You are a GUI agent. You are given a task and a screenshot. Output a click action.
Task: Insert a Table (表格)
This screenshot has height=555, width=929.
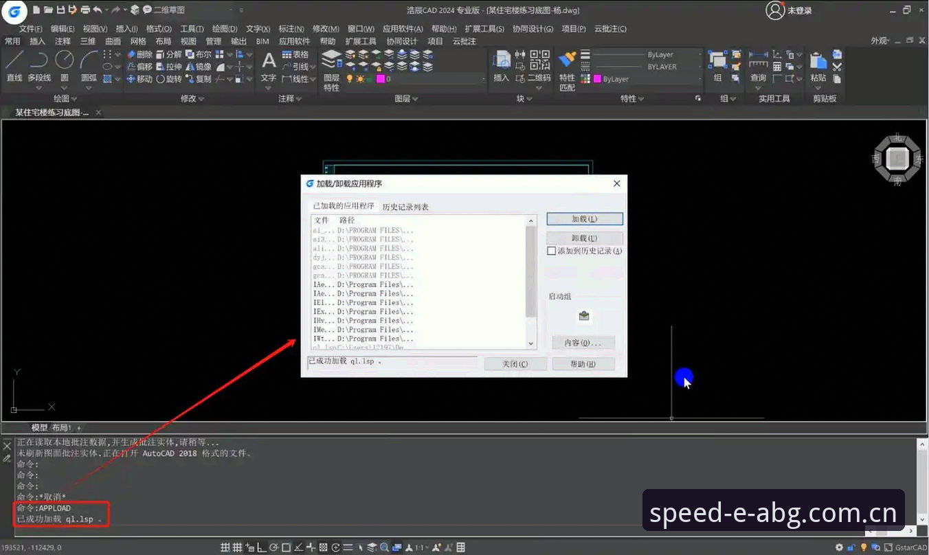(295, 54)
